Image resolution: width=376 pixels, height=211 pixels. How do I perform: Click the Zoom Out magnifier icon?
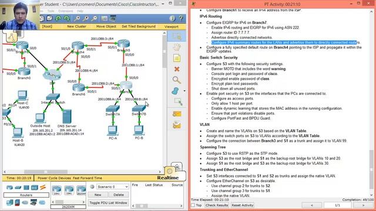click(x=94, y=18)
